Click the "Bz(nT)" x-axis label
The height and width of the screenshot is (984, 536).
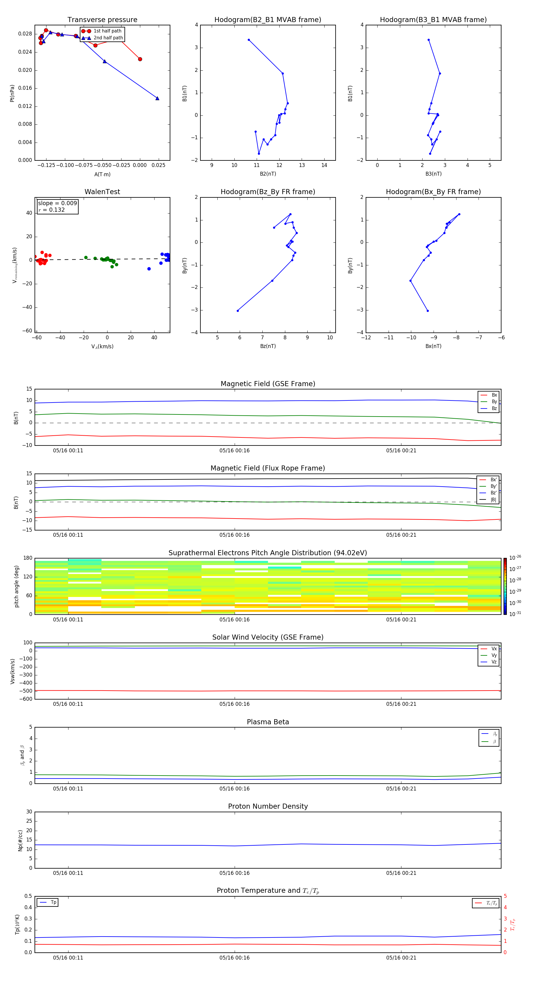tap(268, 346)
